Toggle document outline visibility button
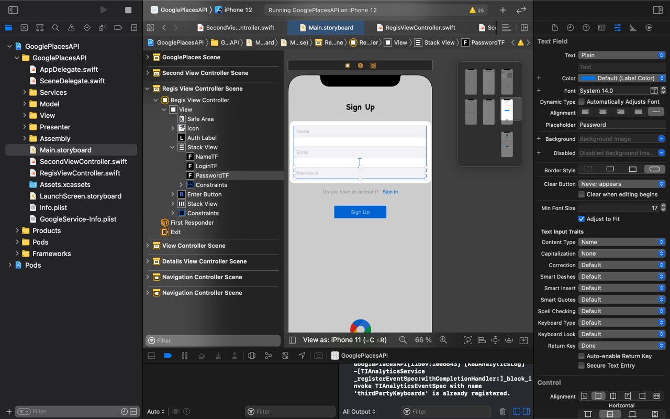Image resolution: width=670 pixels, height=419 pixels. tap(293, 340)
